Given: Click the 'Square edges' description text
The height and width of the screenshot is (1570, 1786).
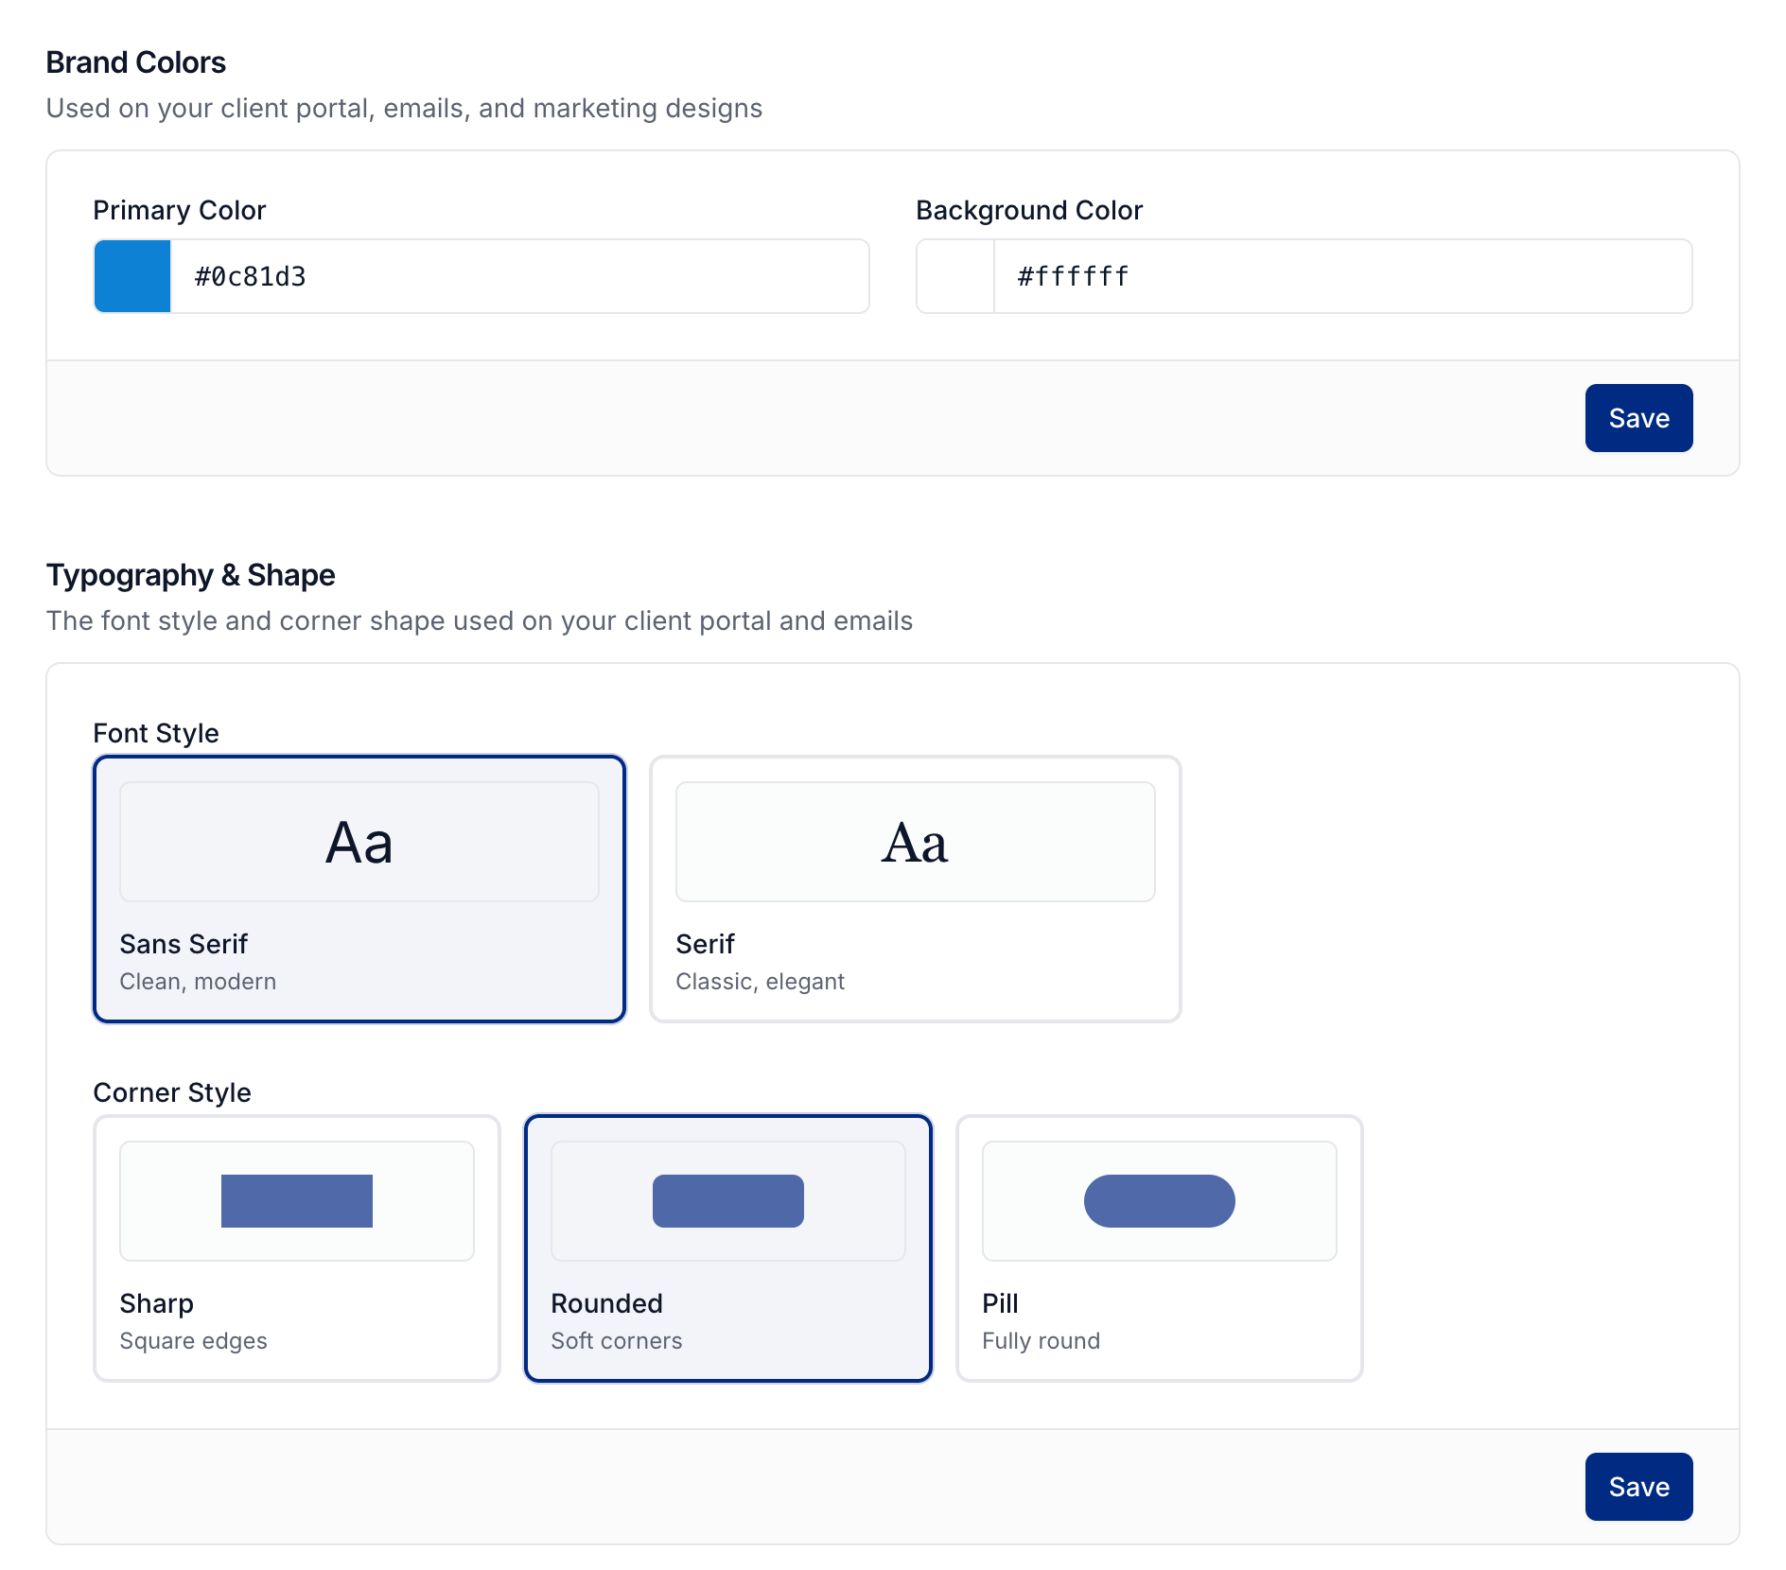Looking at the screenshot, I should (x=194, y=1341).
